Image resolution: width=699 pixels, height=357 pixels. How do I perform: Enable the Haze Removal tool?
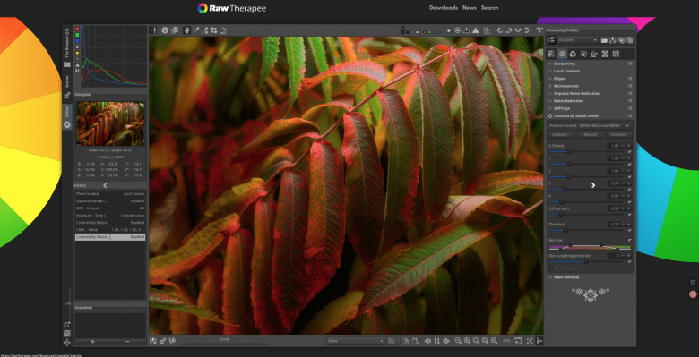(550, 276)
